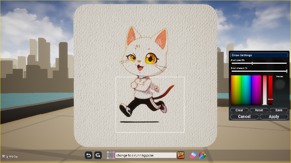Click the Clear button

pyautogui.click(x=239, y=110)
